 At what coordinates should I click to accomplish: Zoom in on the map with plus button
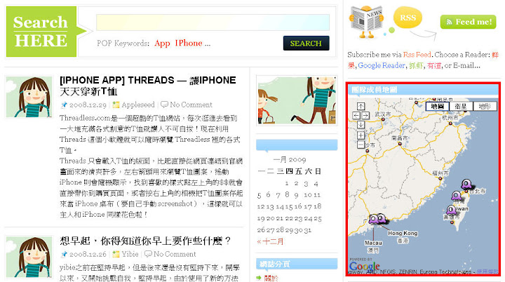tap(361, 135)
